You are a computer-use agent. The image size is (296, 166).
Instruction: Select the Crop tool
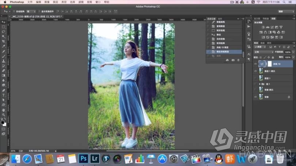[3, 42]
